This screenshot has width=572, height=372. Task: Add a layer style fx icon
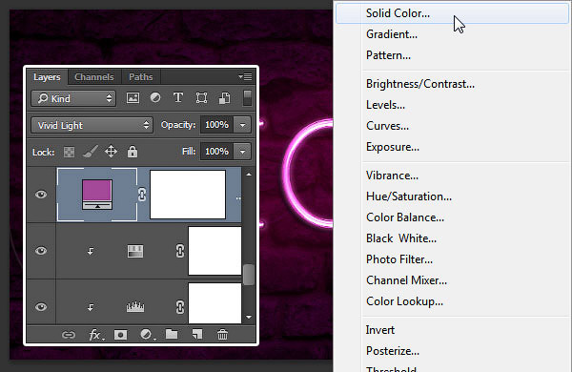[95, 335]
